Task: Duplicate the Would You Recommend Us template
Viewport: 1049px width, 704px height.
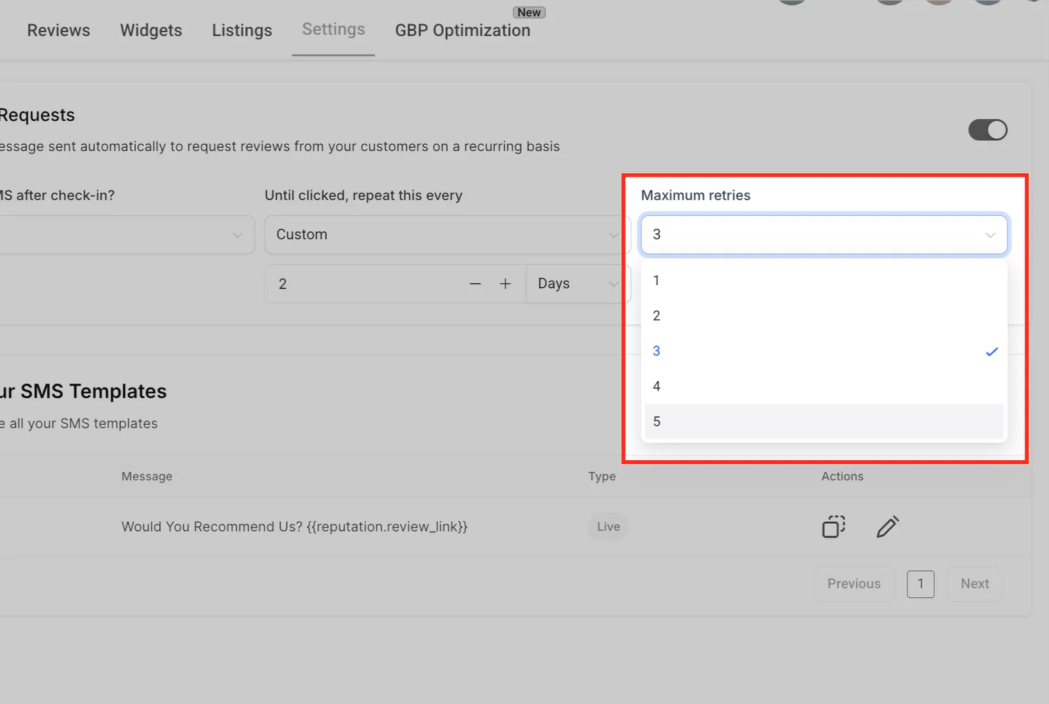Action: click(833, 526)
